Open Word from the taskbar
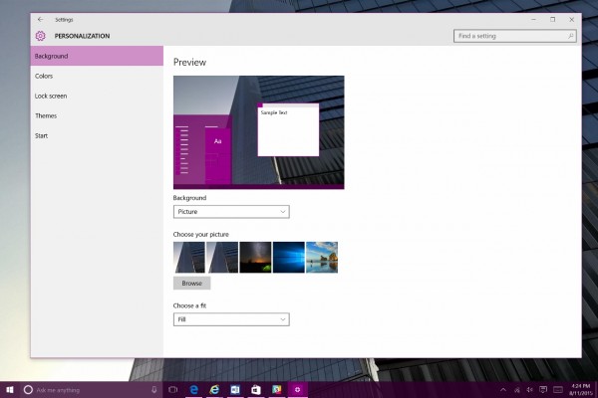 point(235,390)
